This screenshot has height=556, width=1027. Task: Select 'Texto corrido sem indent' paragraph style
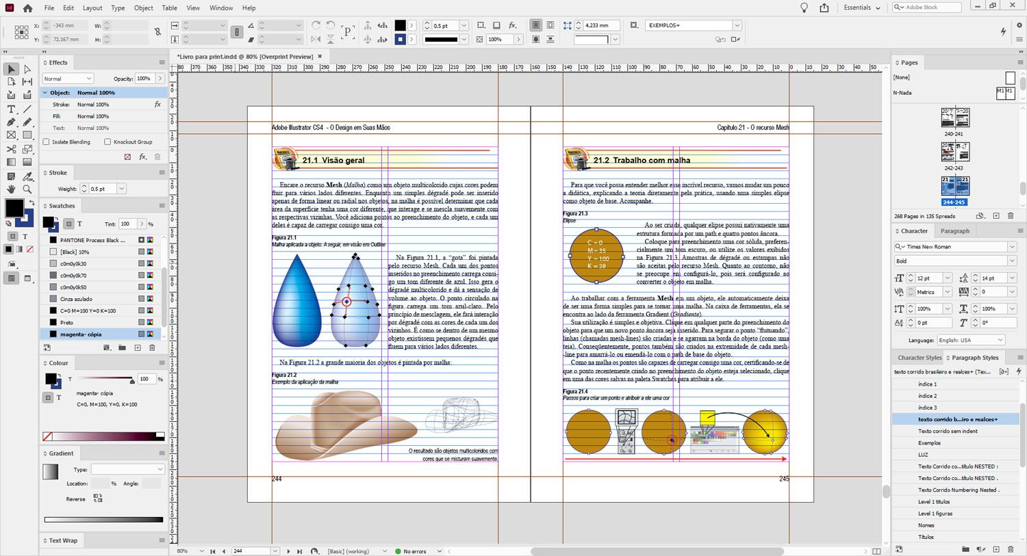pos(948,432)
